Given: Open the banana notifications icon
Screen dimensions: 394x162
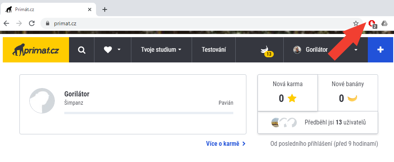Looking at the screenshot, I should 265,50.
